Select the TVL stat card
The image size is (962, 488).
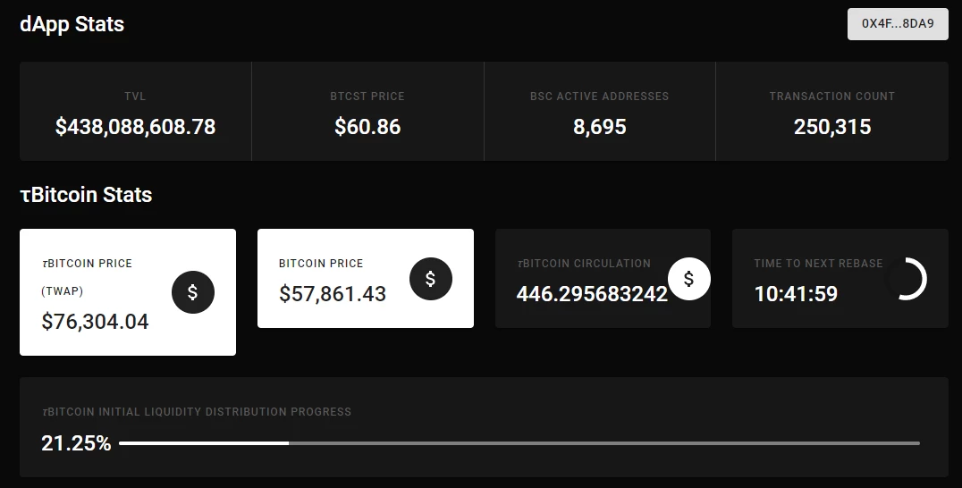click(x=136, y=111)
